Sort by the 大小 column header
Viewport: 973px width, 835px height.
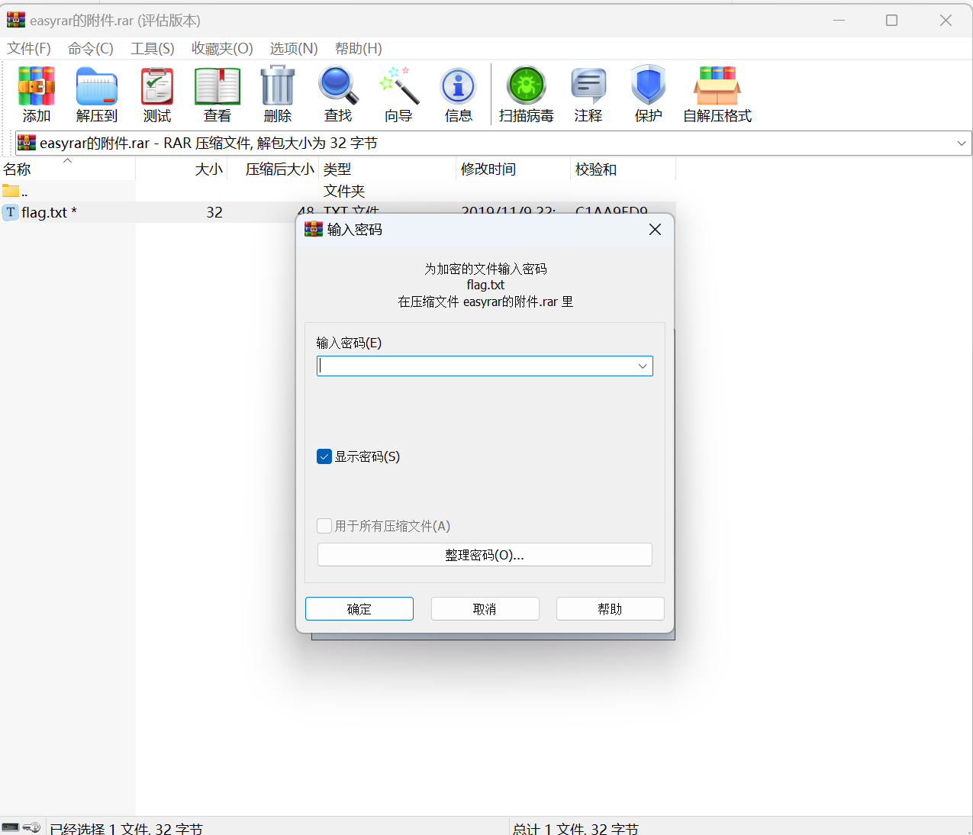coord(182,169)
